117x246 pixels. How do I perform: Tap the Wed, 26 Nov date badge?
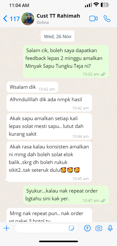(57, 36)
